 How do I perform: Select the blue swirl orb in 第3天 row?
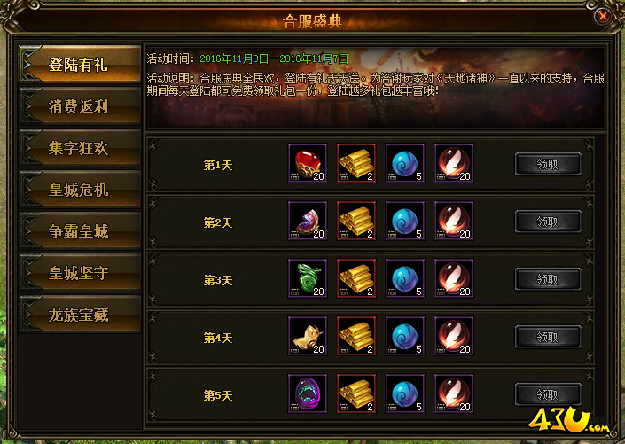point(405,278)
